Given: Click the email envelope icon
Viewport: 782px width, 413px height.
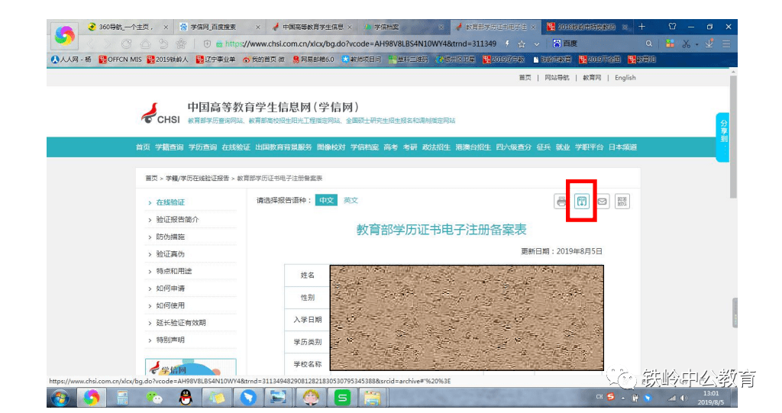Looking at the screenshot, I should click(x=602, y=202).
